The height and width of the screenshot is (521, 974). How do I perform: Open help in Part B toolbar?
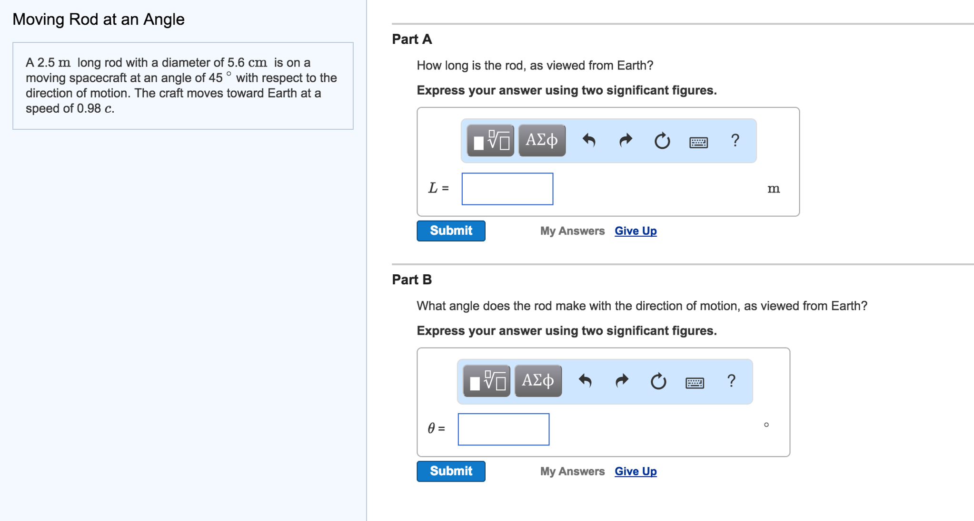(731, 381)
